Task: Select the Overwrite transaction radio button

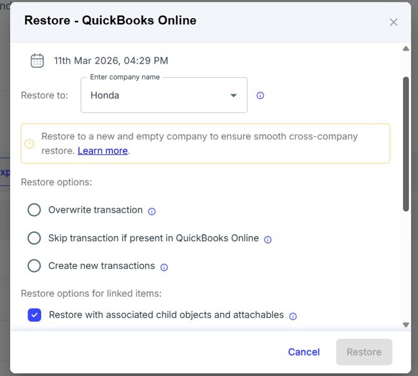Action: (34, 210)
